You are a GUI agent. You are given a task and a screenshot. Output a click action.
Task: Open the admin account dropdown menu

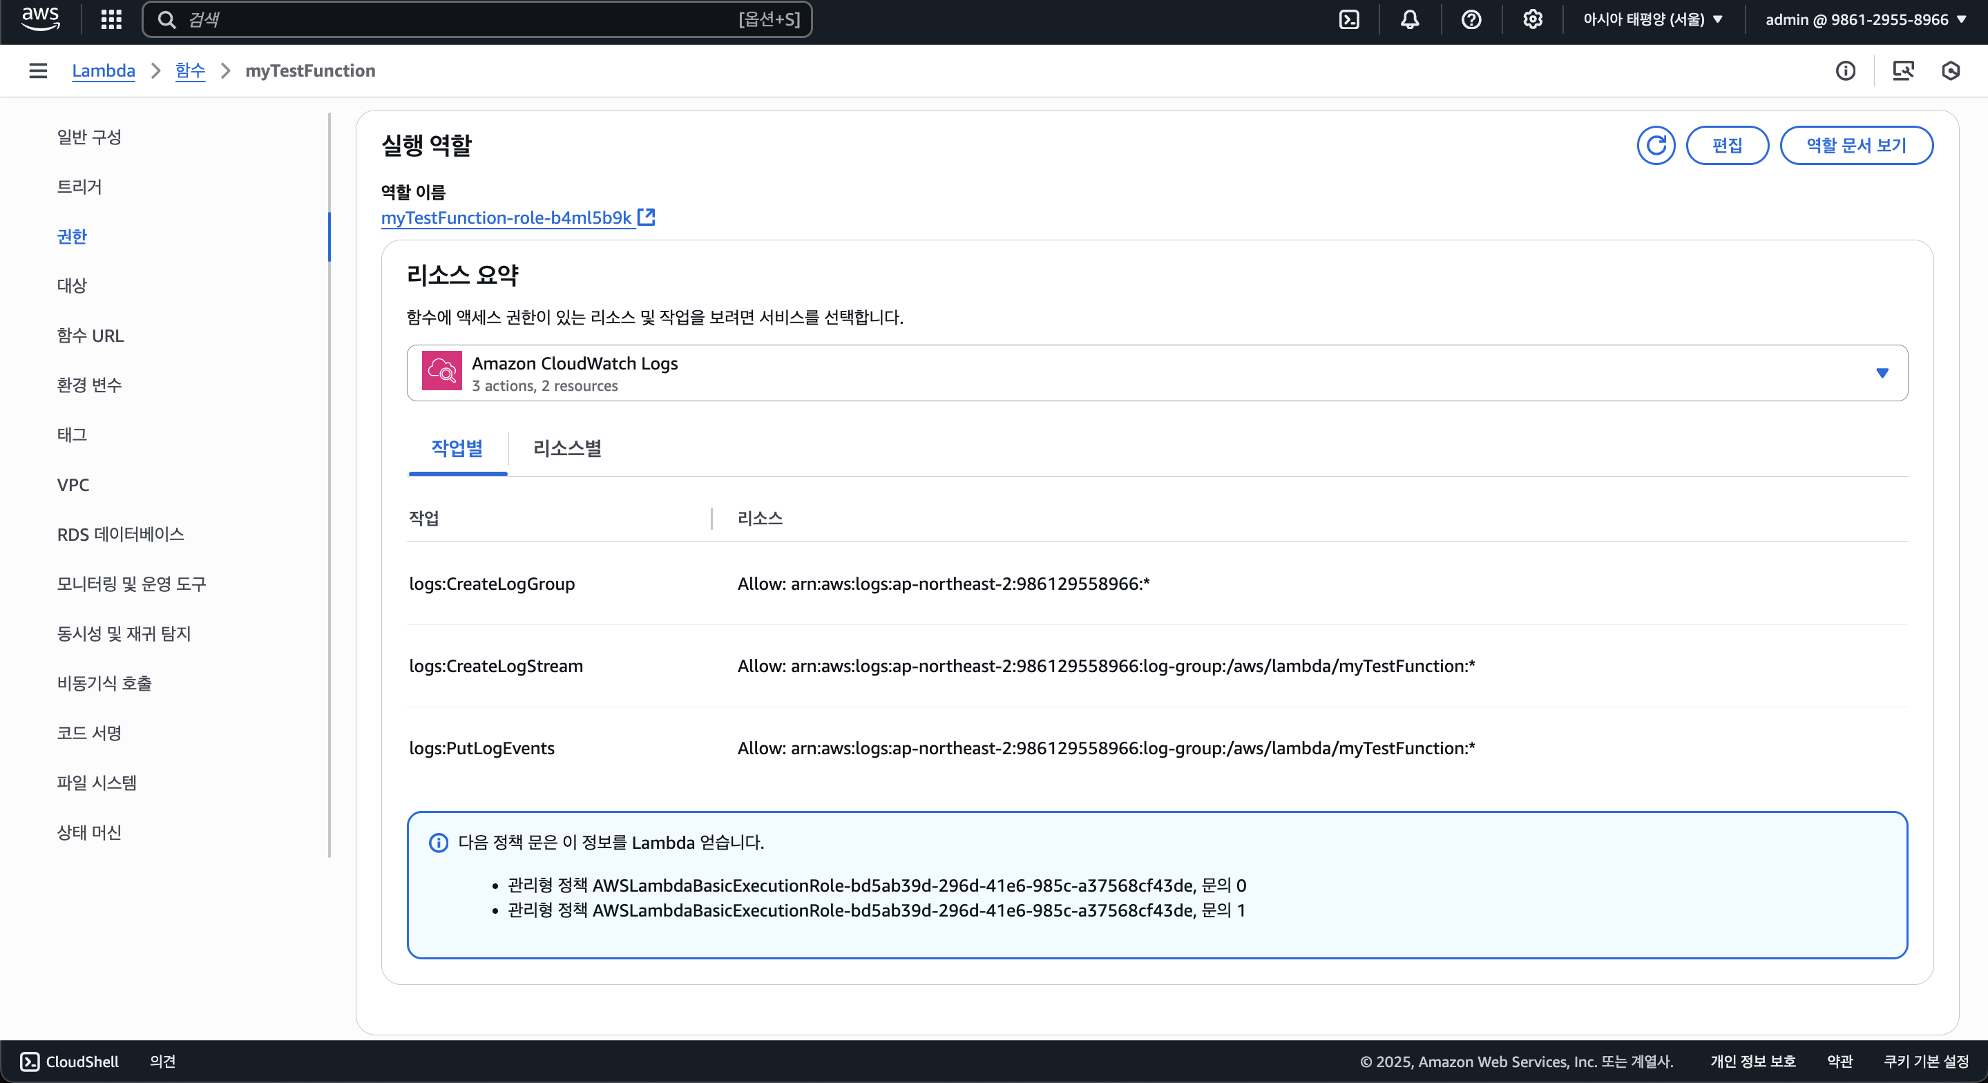pos(1864,19)
